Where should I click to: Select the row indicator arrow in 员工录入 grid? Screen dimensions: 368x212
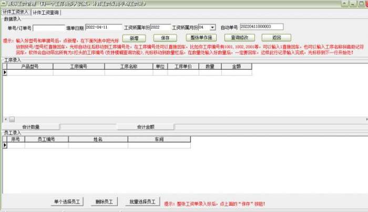(5, 145)
